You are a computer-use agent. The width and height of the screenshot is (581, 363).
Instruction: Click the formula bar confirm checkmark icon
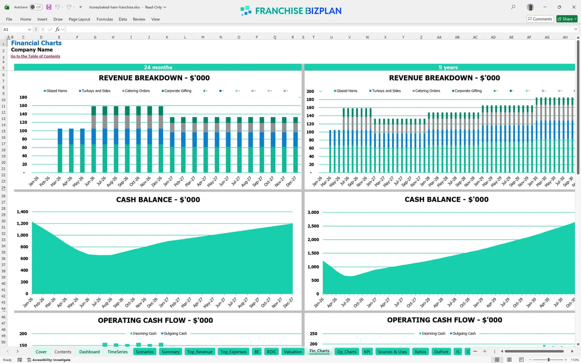pyautogui.click(x=50, y=30)
